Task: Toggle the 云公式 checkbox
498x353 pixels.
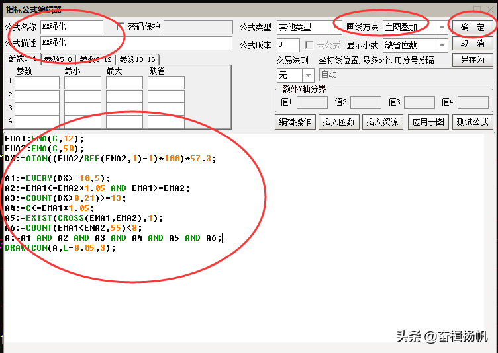Action: click(309, 45)
